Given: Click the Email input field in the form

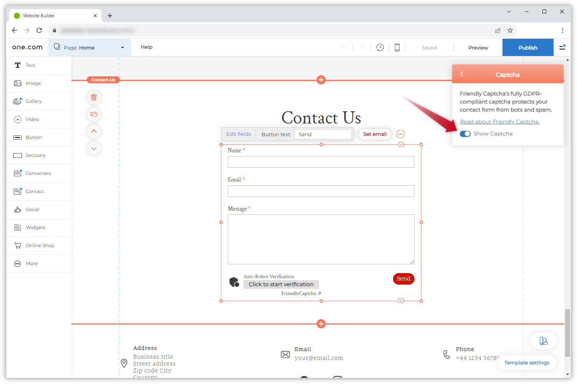Looking at the screenshot, I should point(321,191).
